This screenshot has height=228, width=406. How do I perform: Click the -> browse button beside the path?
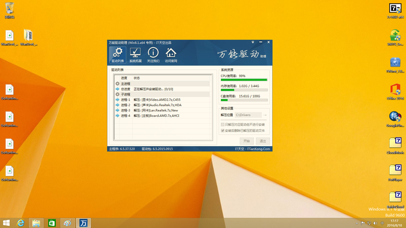coord(265,115)
